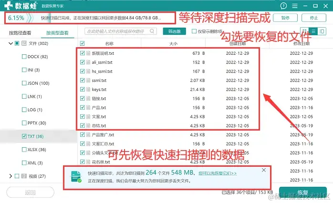This screenshot has width=333, height=203.
Task: Open the help question mark icon
Action: click(x=283, y=6)
